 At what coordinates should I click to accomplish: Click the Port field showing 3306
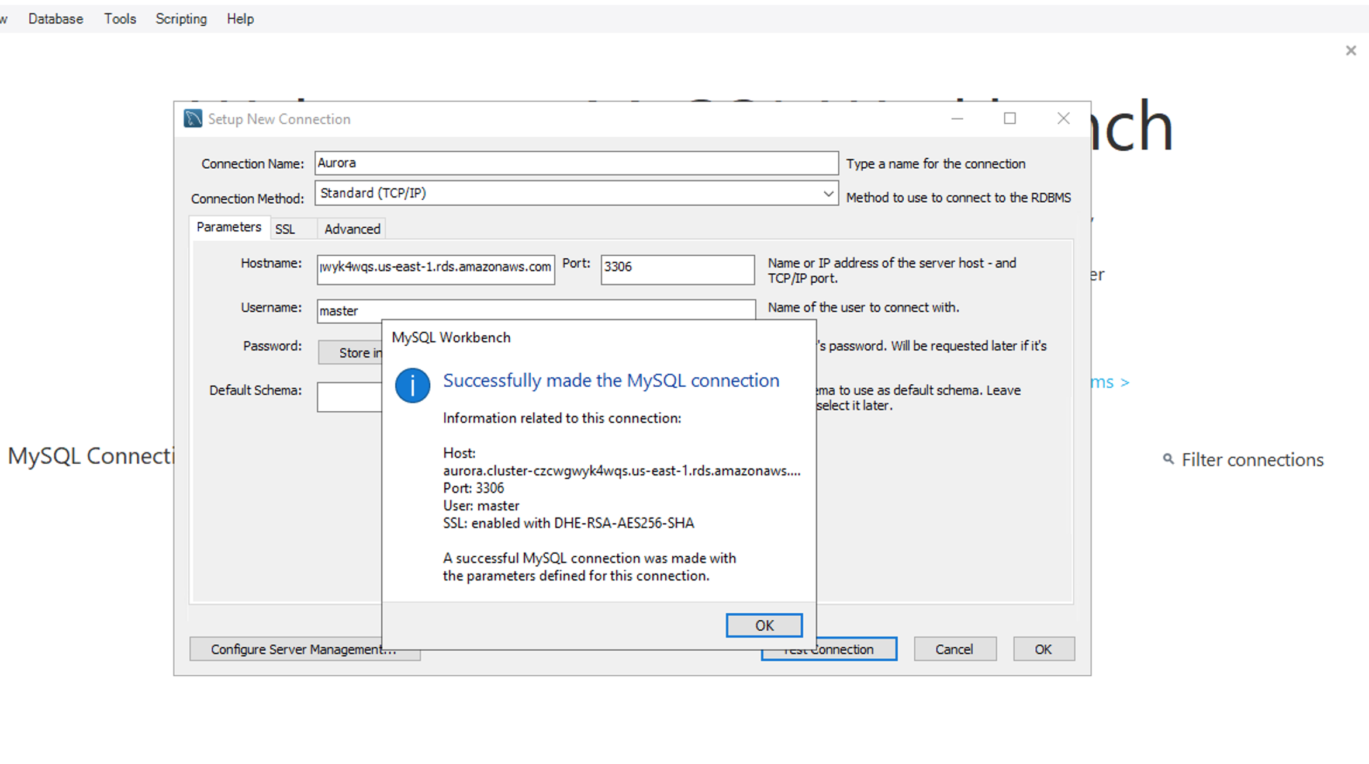pyautogui.click(x=677, y=269)
